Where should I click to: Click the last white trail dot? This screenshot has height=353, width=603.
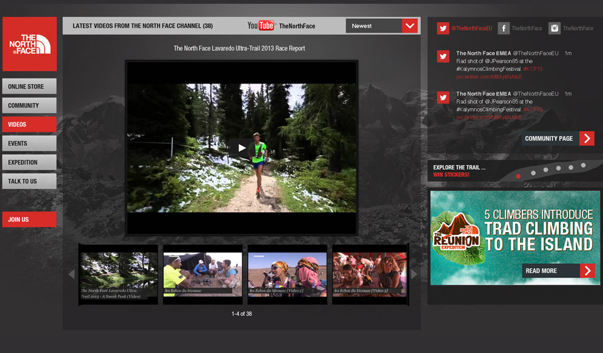tap(584, 165)
